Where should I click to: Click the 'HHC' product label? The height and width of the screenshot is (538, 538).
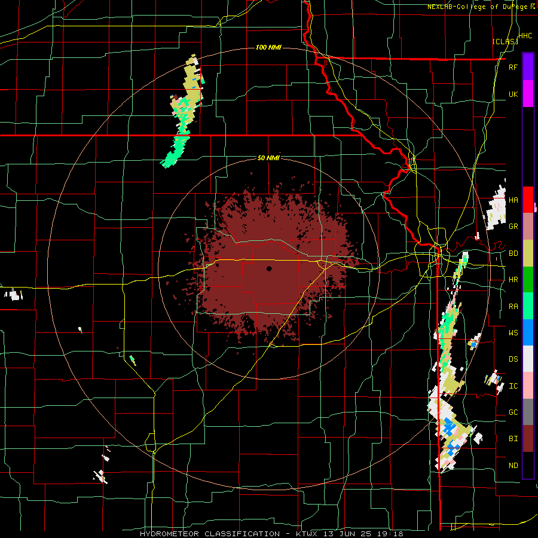pos(525,36)
